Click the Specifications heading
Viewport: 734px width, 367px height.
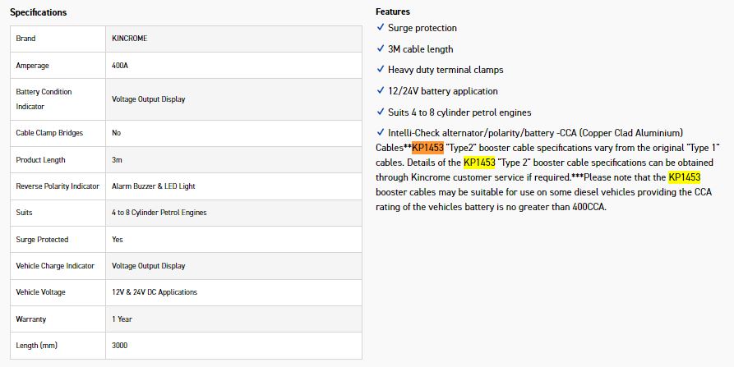pos(39,12)
